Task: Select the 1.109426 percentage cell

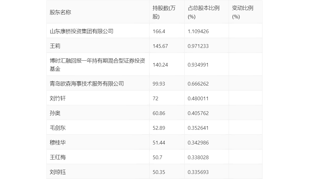Action: [198, 31]
